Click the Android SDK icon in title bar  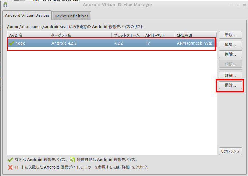pyautogui.click(x=5, y=5)
